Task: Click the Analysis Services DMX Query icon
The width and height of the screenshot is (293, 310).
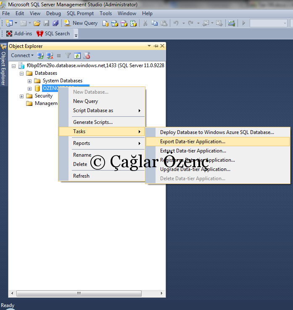Action: click(124, 24)
